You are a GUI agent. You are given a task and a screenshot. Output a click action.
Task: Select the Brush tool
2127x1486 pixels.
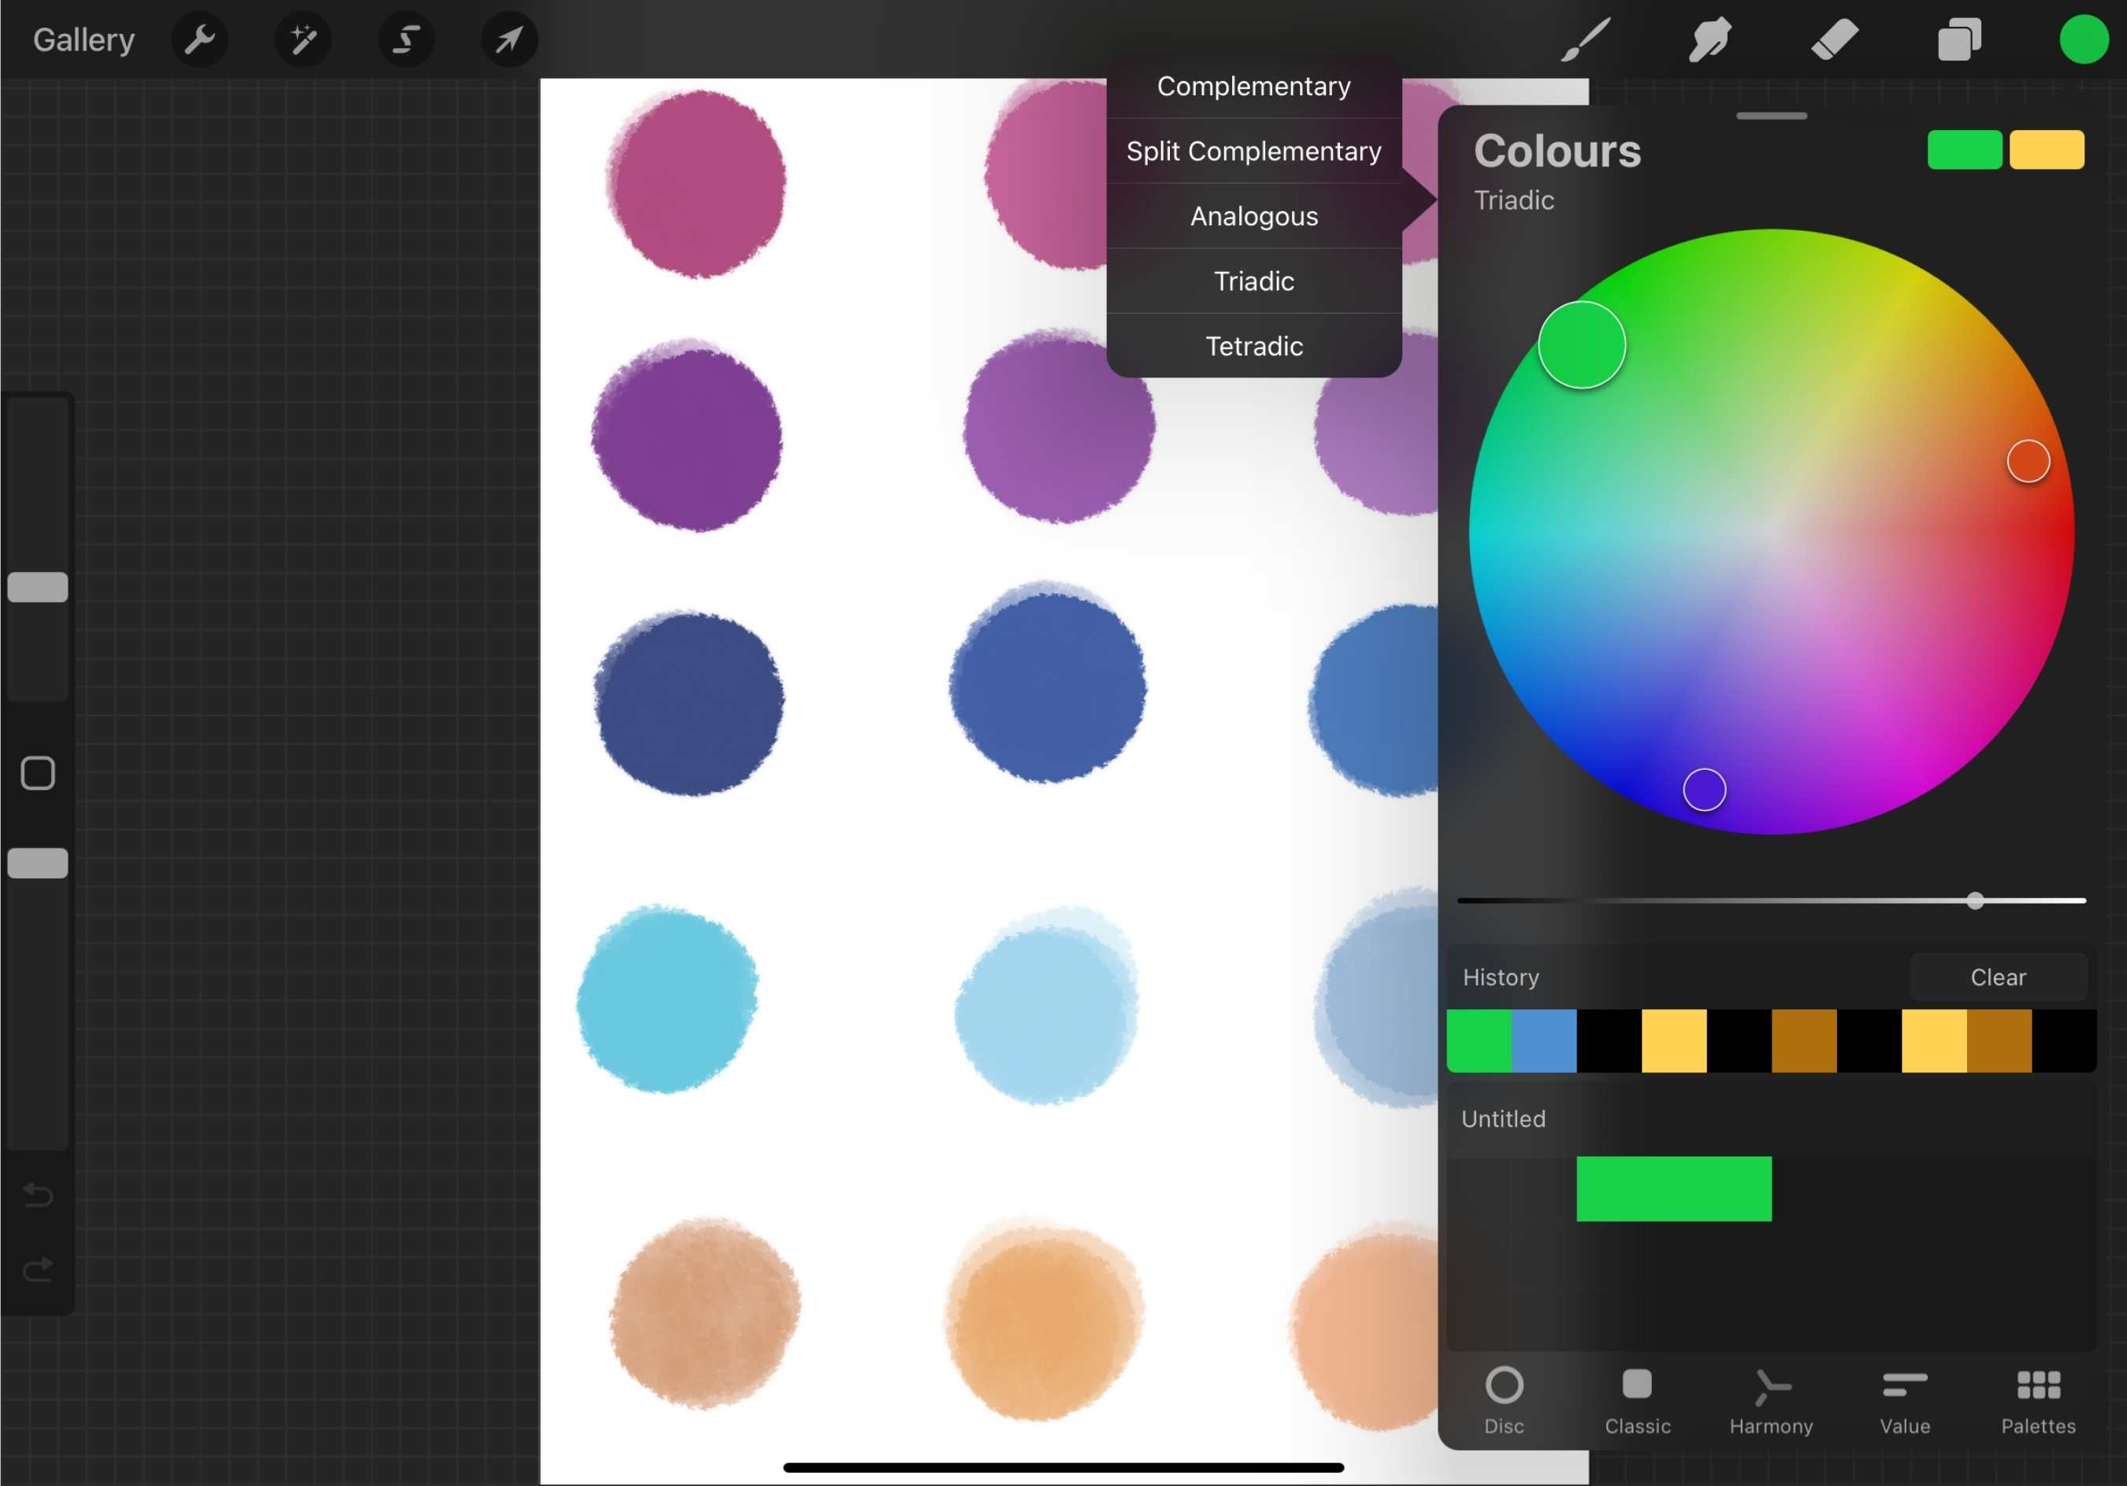click(x=1584, y=39)
